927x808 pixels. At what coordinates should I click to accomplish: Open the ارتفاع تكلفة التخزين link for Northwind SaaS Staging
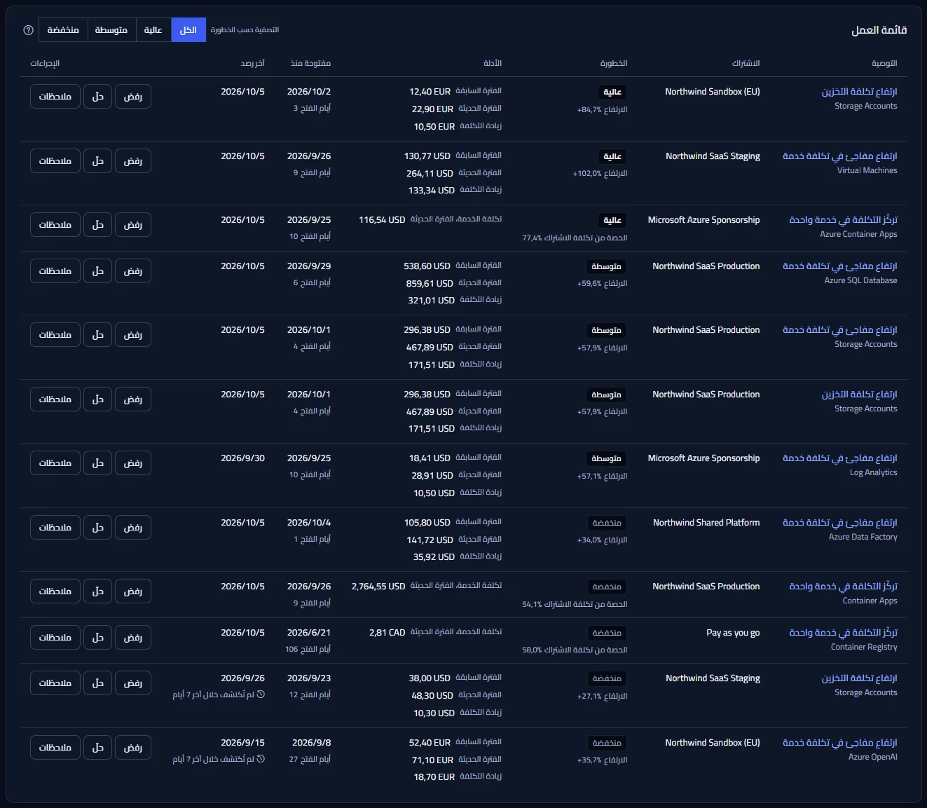[x=859, y=678]
